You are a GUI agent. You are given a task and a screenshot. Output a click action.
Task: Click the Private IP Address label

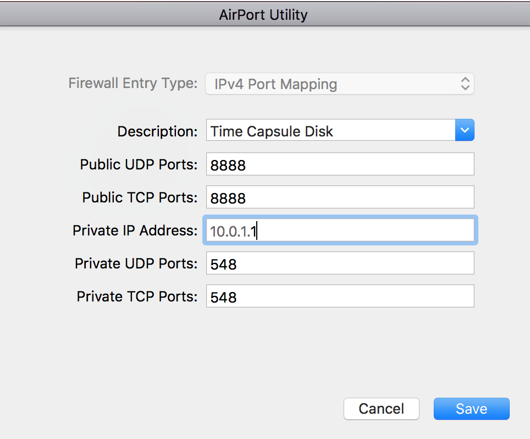pyautogui.click(x=135, y=231)
